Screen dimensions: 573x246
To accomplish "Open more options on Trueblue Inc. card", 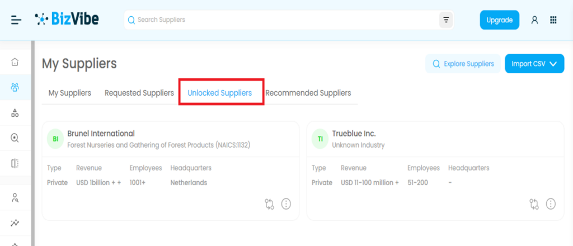I will [551, 204].
